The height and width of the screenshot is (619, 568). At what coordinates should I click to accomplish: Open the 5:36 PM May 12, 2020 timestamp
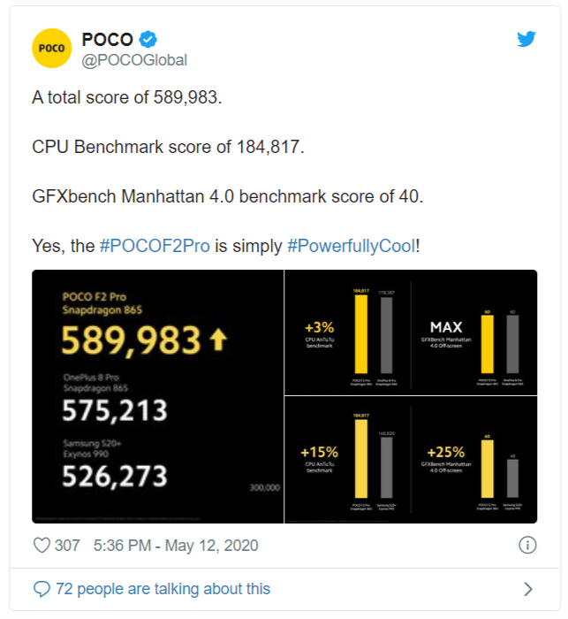point(176,546)
